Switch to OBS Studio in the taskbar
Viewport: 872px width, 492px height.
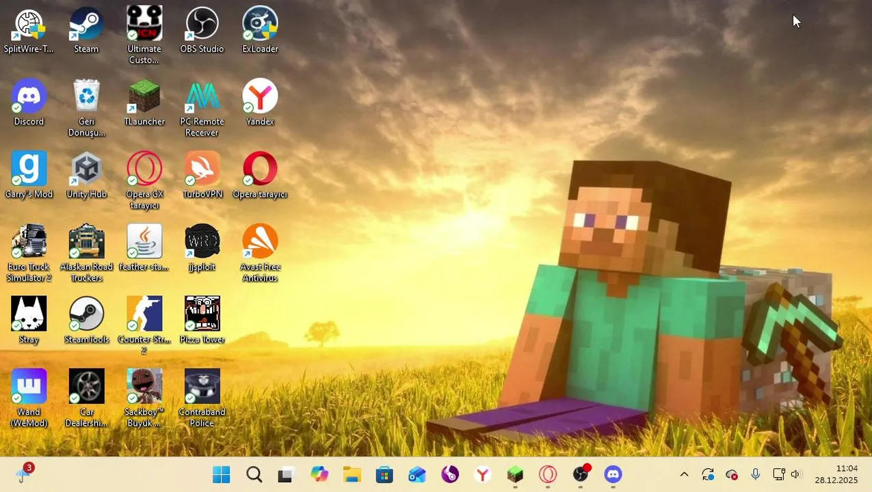pyautogui.click(x=581, y=474)
